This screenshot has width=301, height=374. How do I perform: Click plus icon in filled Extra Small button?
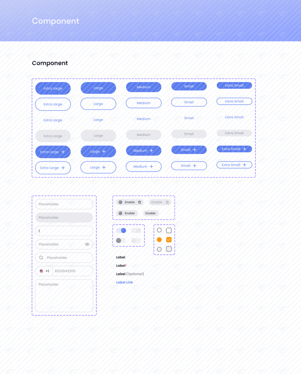pyautogui.click(x=245, y=149)
